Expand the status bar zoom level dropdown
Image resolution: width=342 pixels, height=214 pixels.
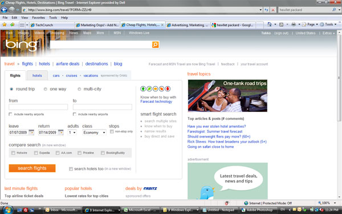point(335,203)
